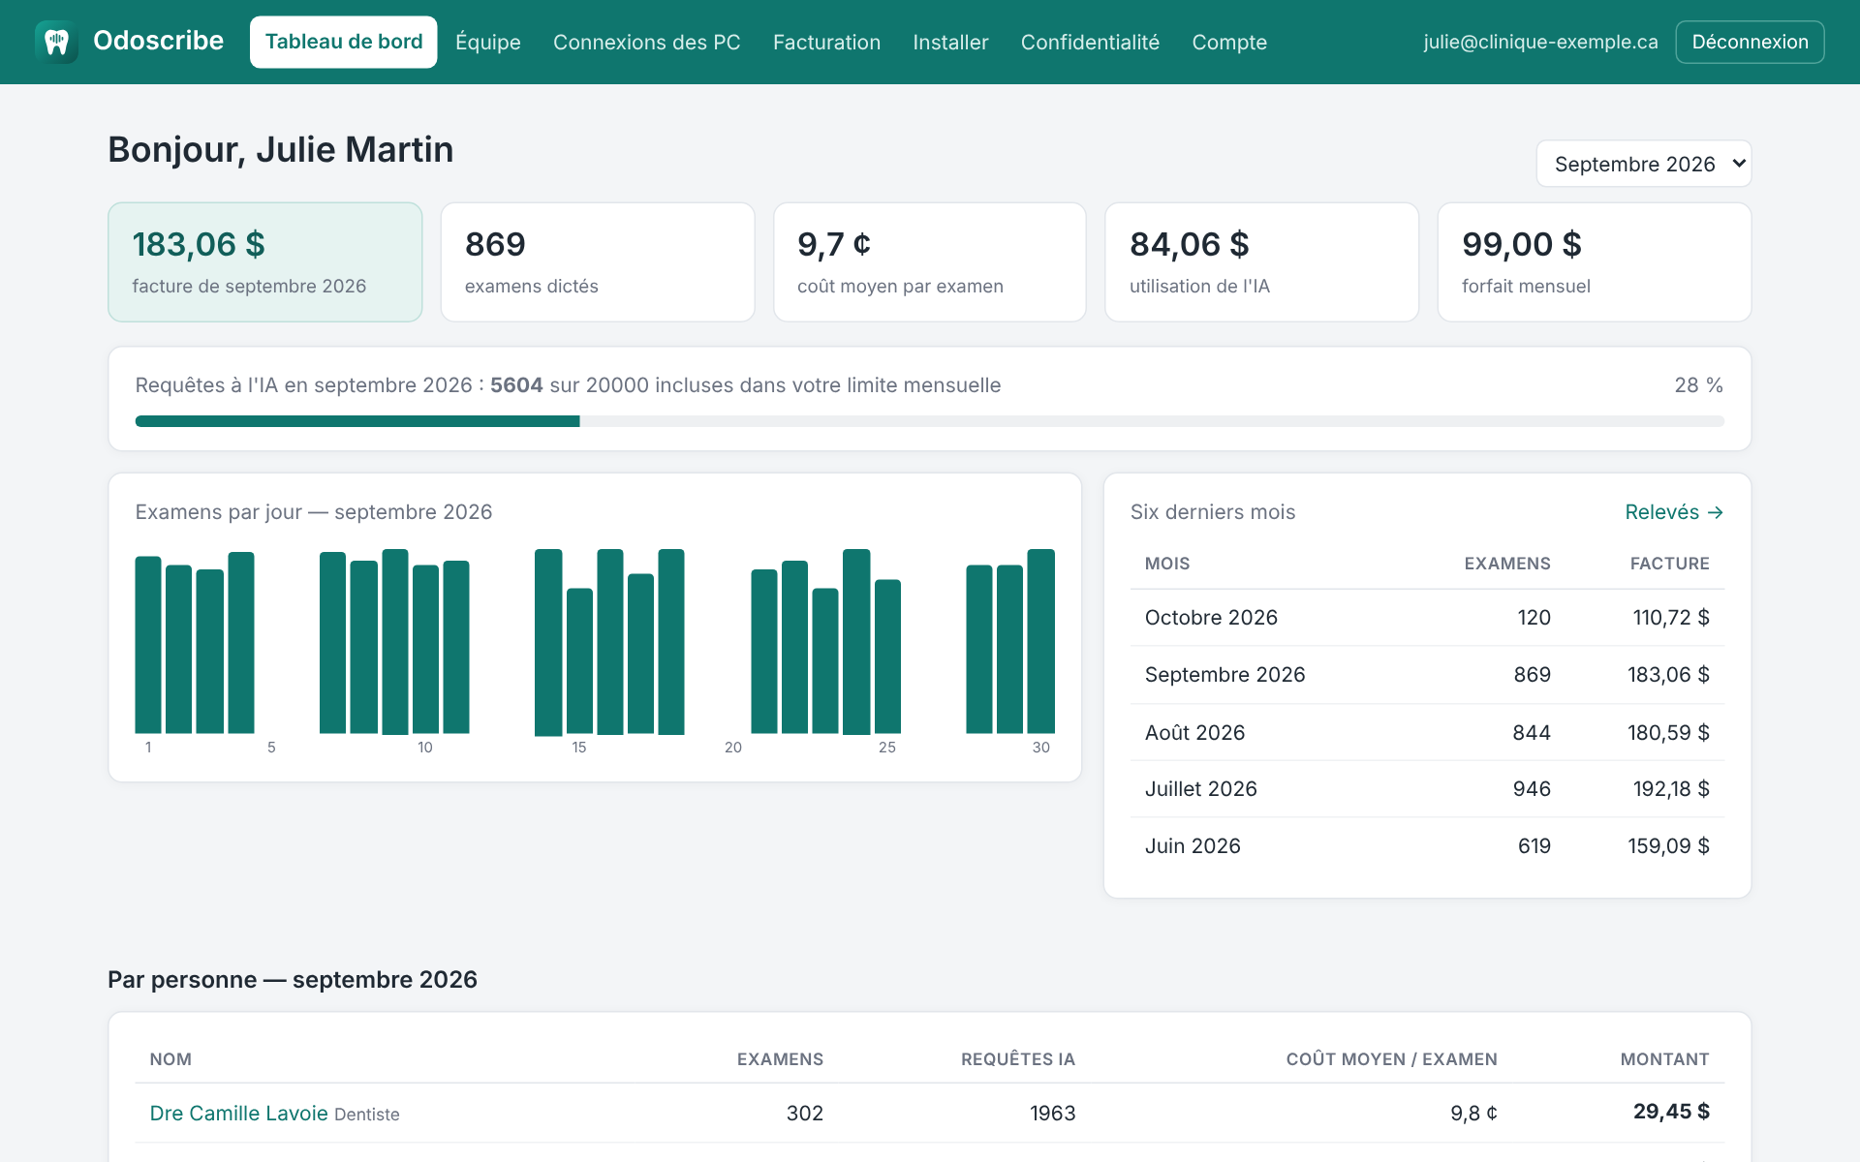Open Connexions des PC page
Viewport: 1860px width, 1162px height.
tap(646, 42)
